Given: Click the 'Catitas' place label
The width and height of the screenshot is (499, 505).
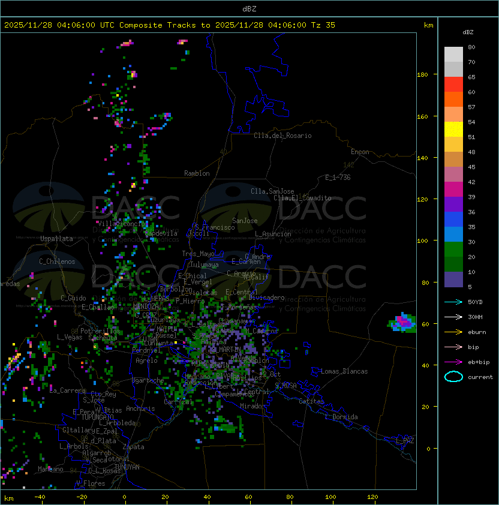Looking at the screenshot, I should [311, 401].
